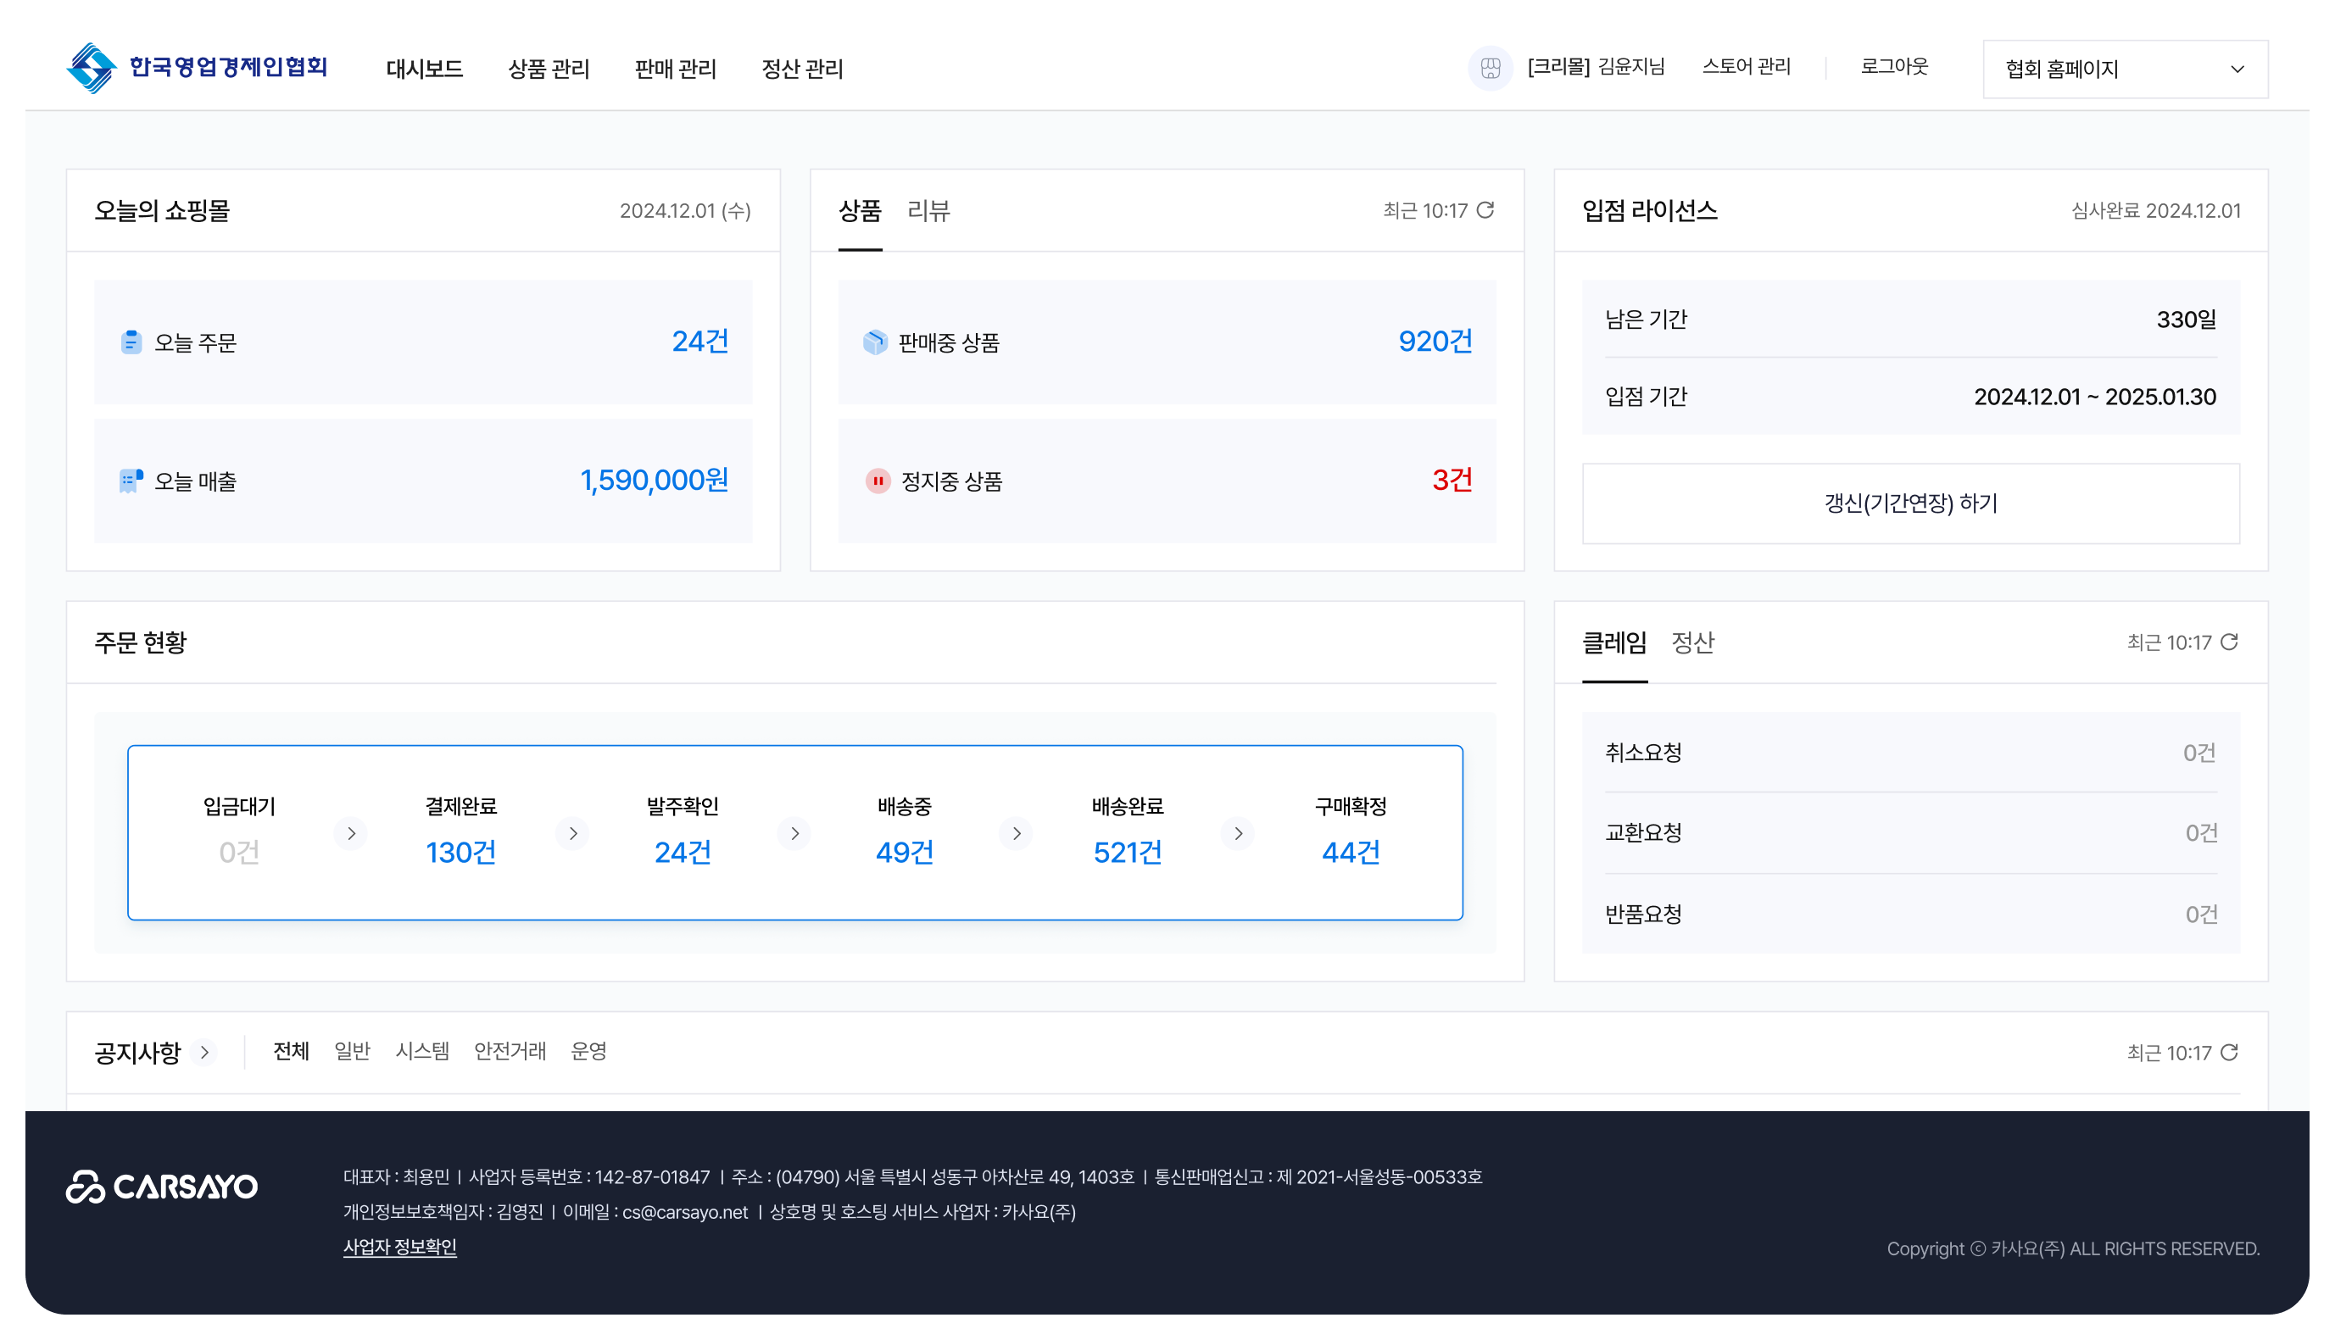Click arrow between 입금대기 and 결제완료
Screen dimensions: 2335x1340
(351, 833)
